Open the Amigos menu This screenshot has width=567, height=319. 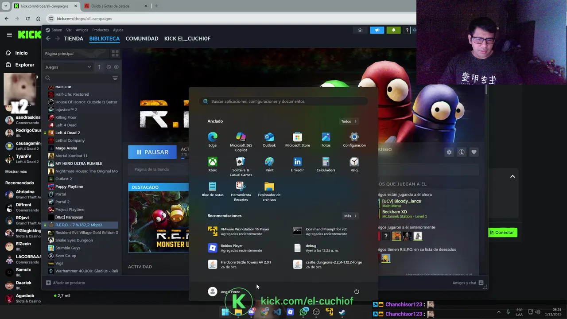[82, 30]
